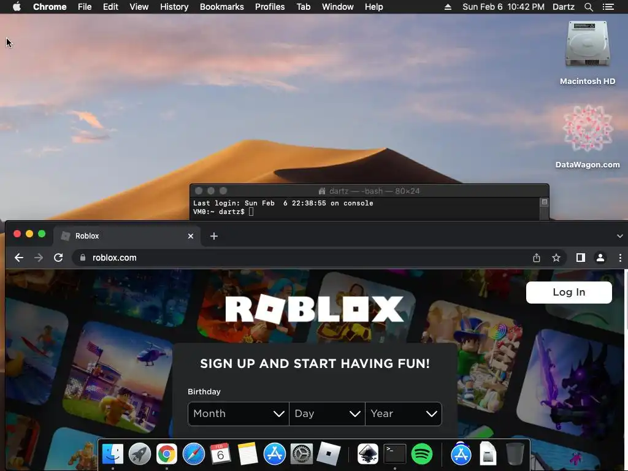Open the Downloads App Store folder in dock

pyautogui.click(x=461, y=454)
